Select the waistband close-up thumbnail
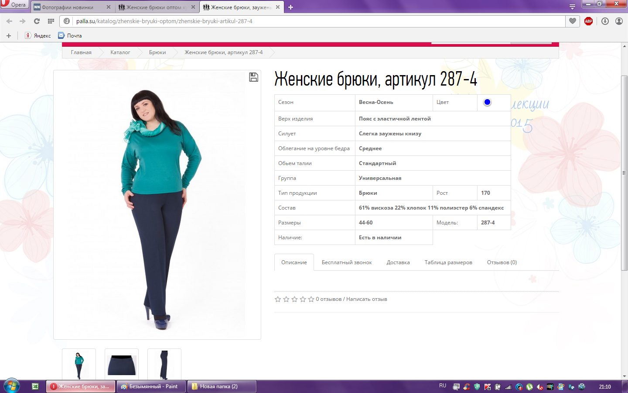 (x=122, y=365)
